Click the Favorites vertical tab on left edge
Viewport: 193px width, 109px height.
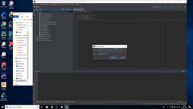(x=34, y=95)
